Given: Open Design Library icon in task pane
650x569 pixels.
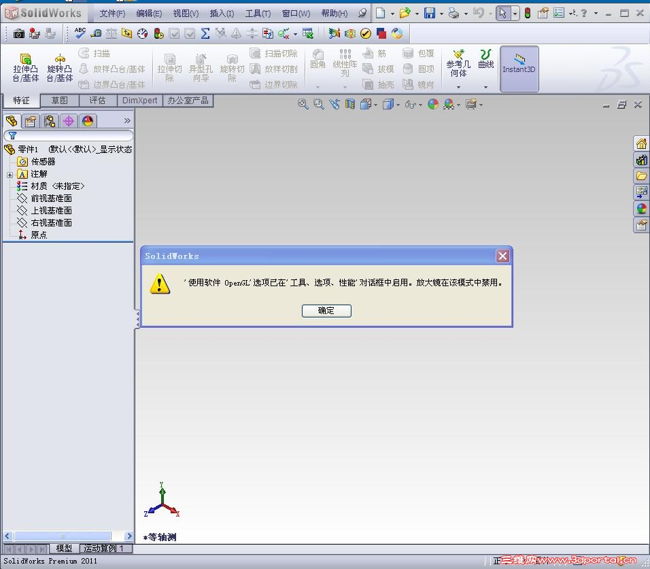Looking at the screenshot, I should tap(641, 160).
